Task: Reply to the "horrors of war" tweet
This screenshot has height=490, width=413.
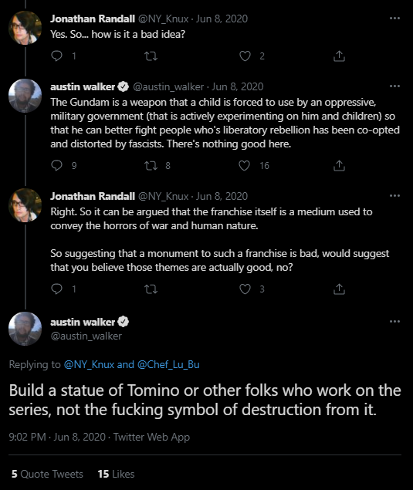Action: coord(56,289)
